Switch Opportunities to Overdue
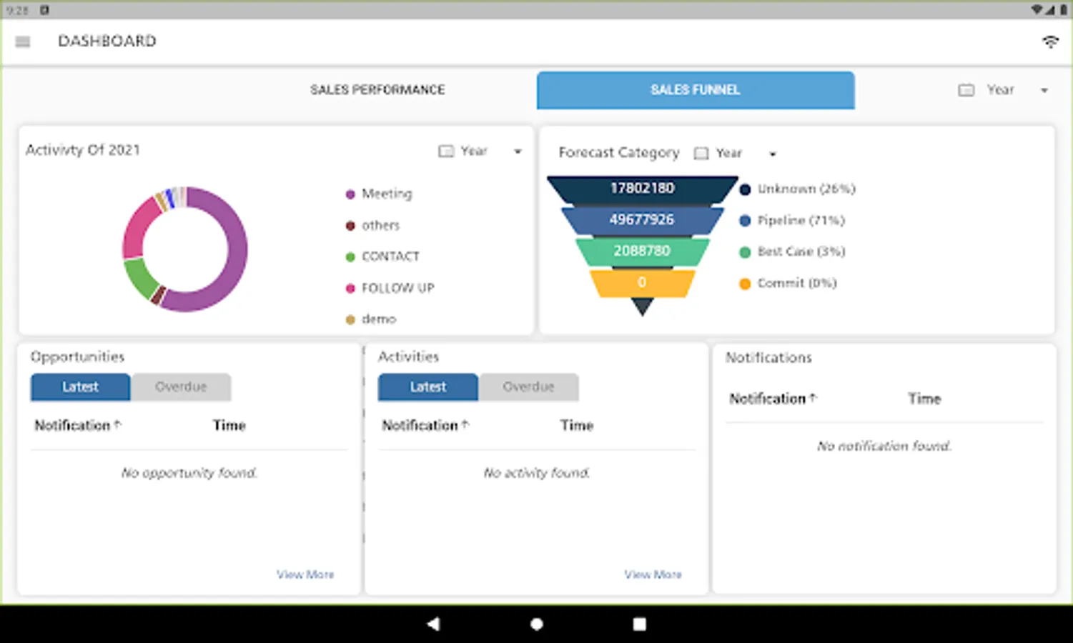Image resolution: width=1073 pixels, height=643 pixels. 181,387
